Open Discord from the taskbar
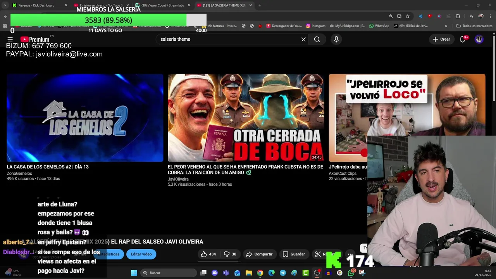Image resolution: width=496 pixels, height=279 pixels. click(x=215, y=273)
